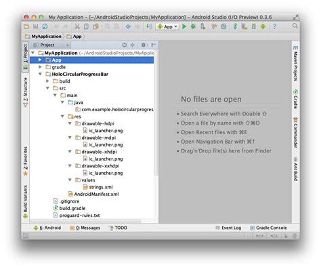Select com.example.holocircularprogres package
The height and width of the screenshot is (269, 321).
pos(114,109)
